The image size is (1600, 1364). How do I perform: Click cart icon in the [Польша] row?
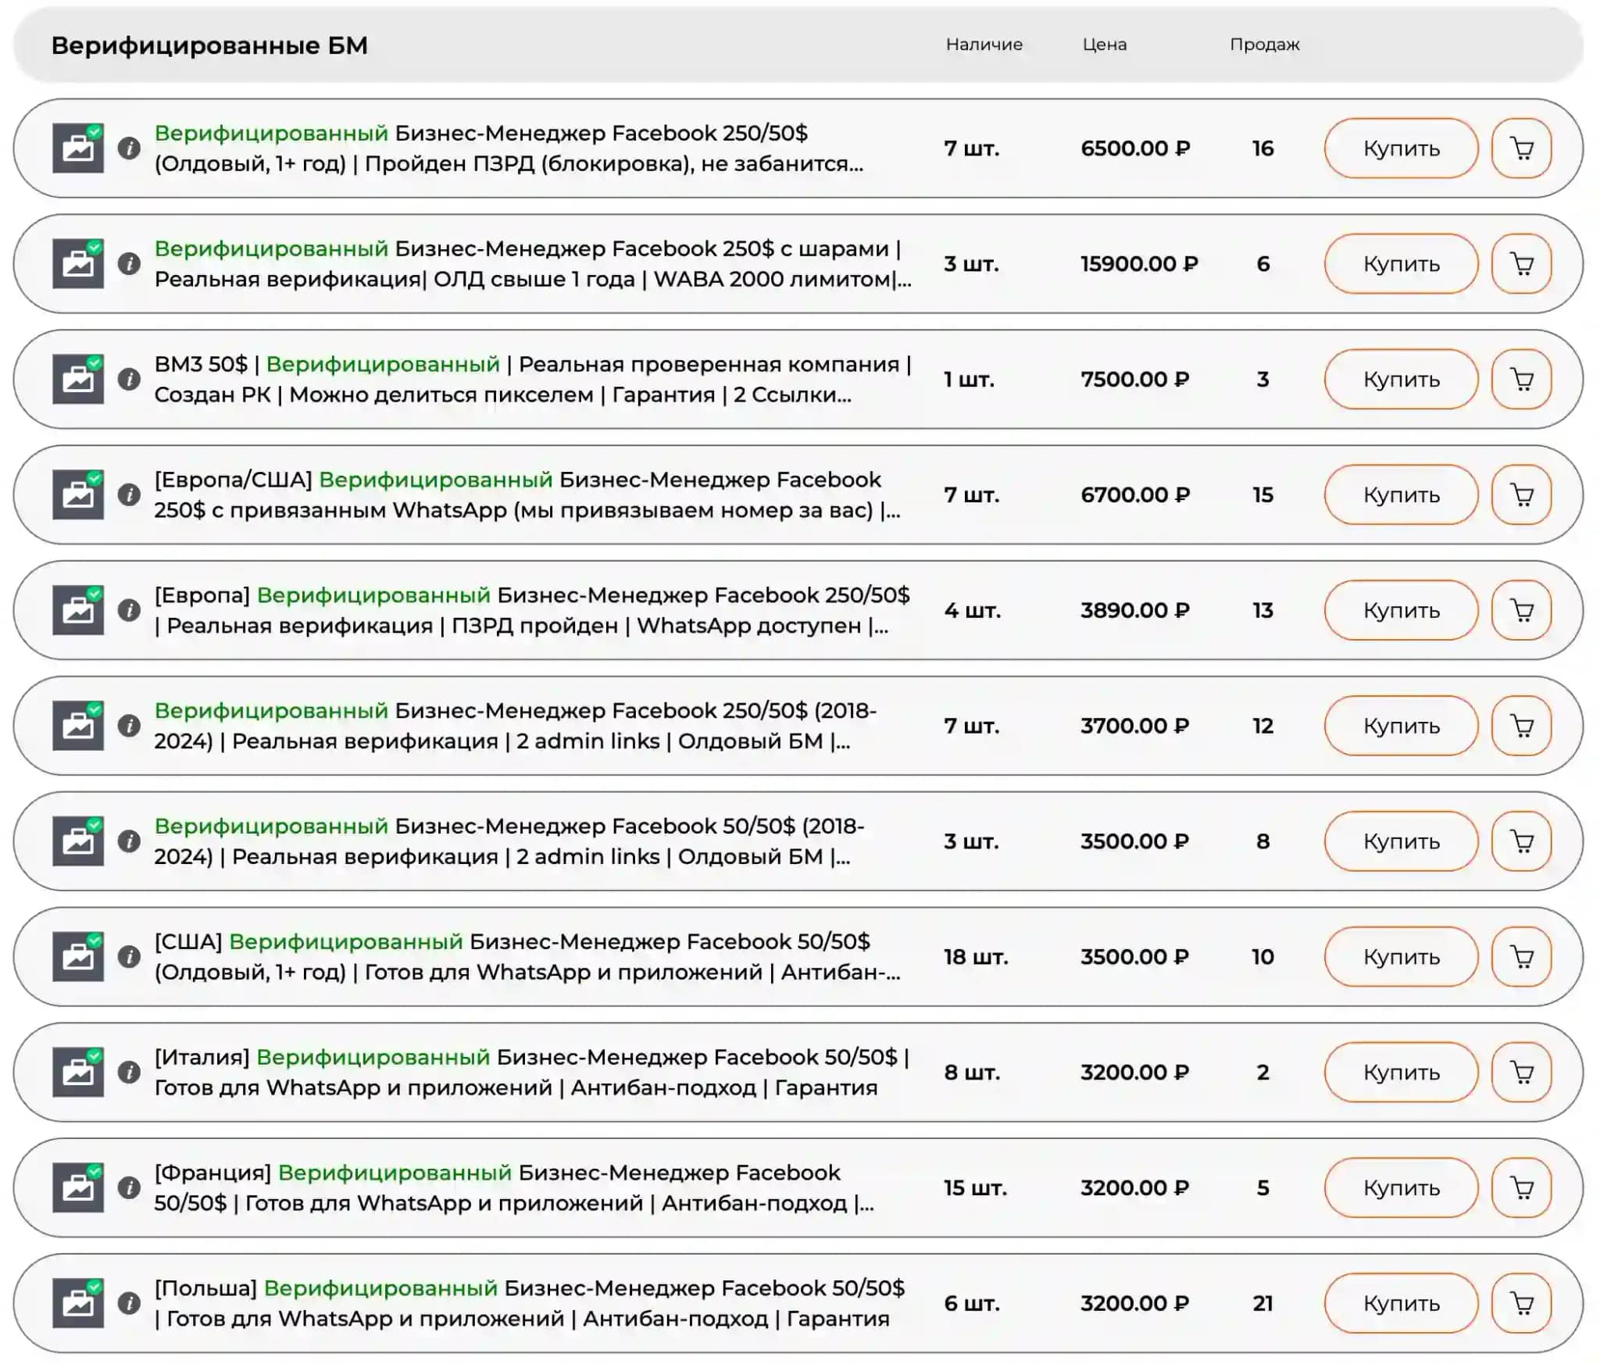(1521, 1304)
